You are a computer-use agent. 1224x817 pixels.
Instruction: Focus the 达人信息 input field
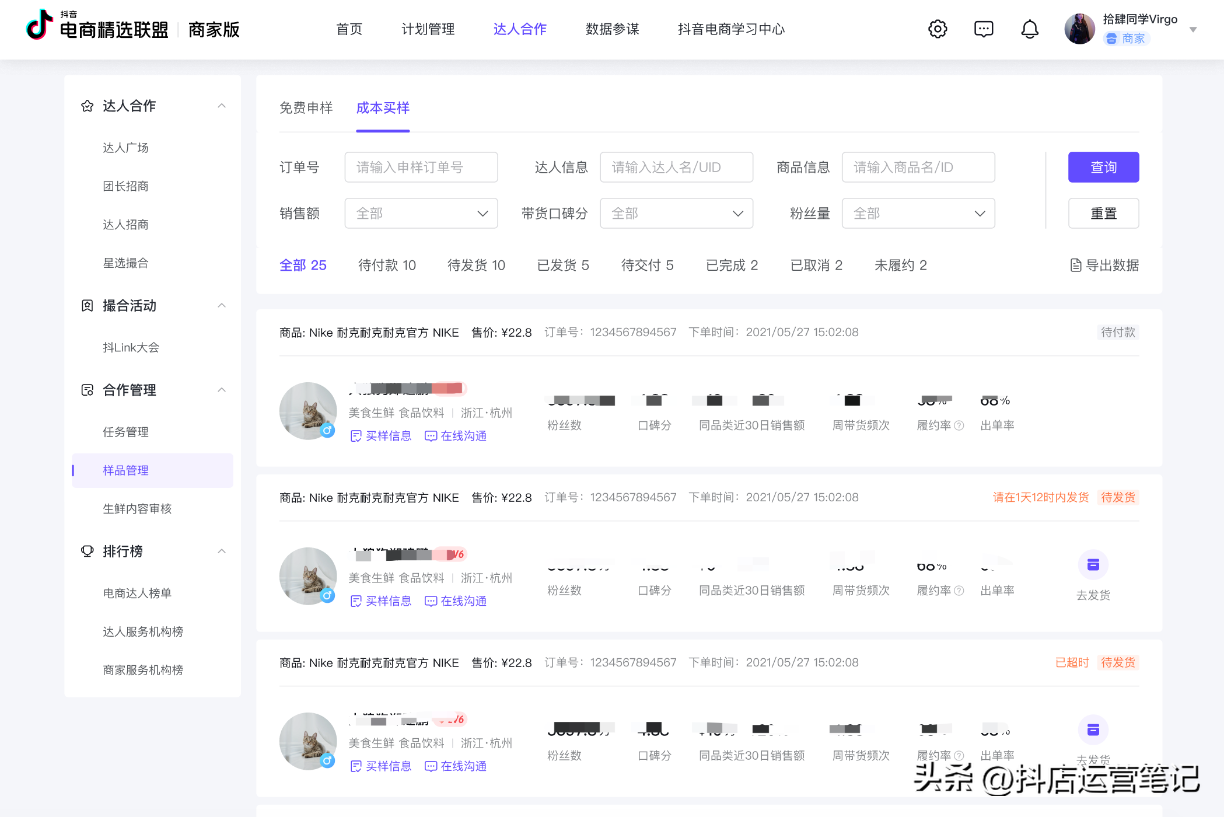[x=676, y=167]
